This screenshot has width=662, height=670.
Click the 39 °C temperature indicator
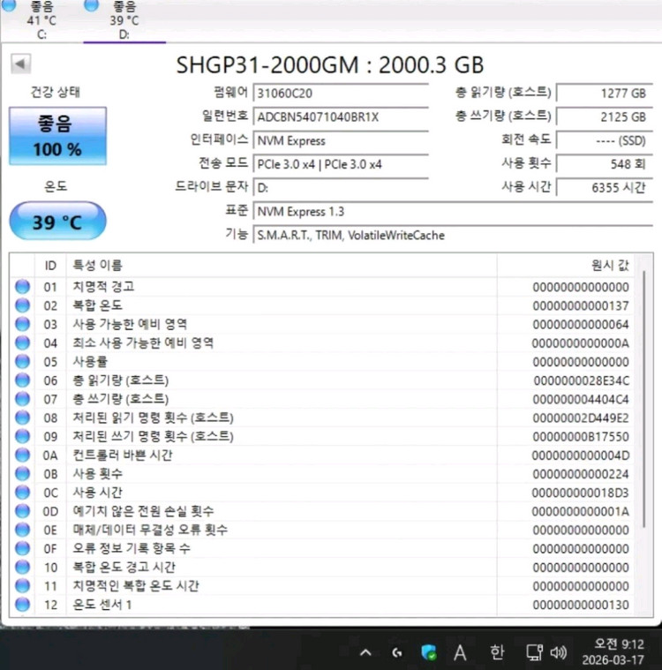coord(57,221)
